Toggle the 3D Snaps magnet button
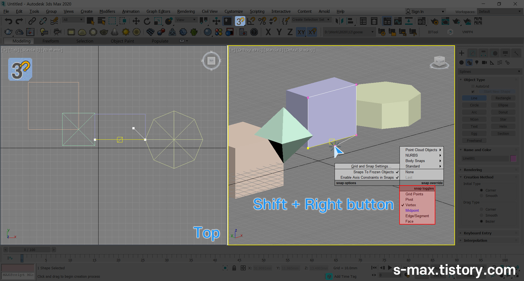 tap(240, 21)
